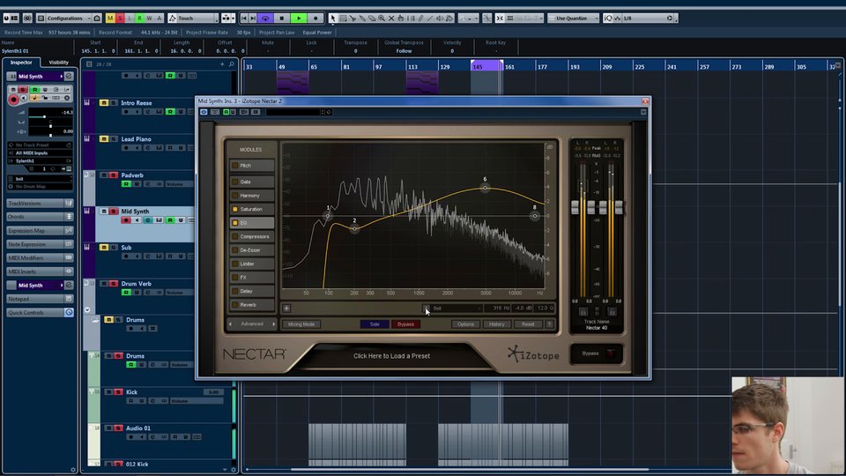This screenshot has width=846, height=476.
Task: Select the Compressors module in Nectar
Action: click(252, 236)
